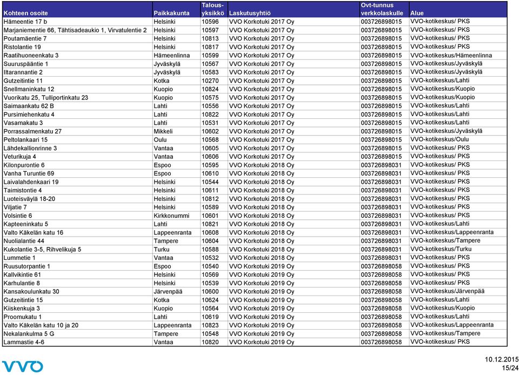Click 'Hämeenlinna' in the Paikkakunta column

click(171, 56)
